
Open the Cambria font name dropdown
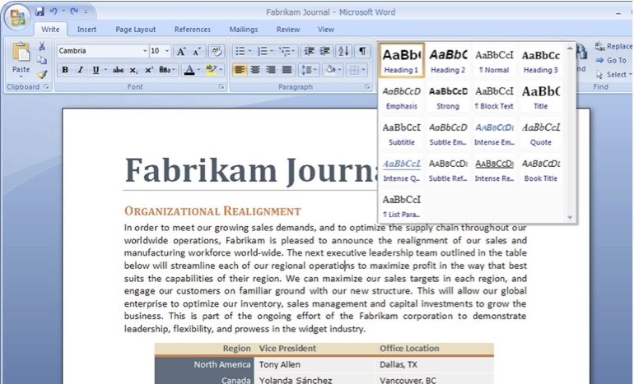click(x=145, y=51)
